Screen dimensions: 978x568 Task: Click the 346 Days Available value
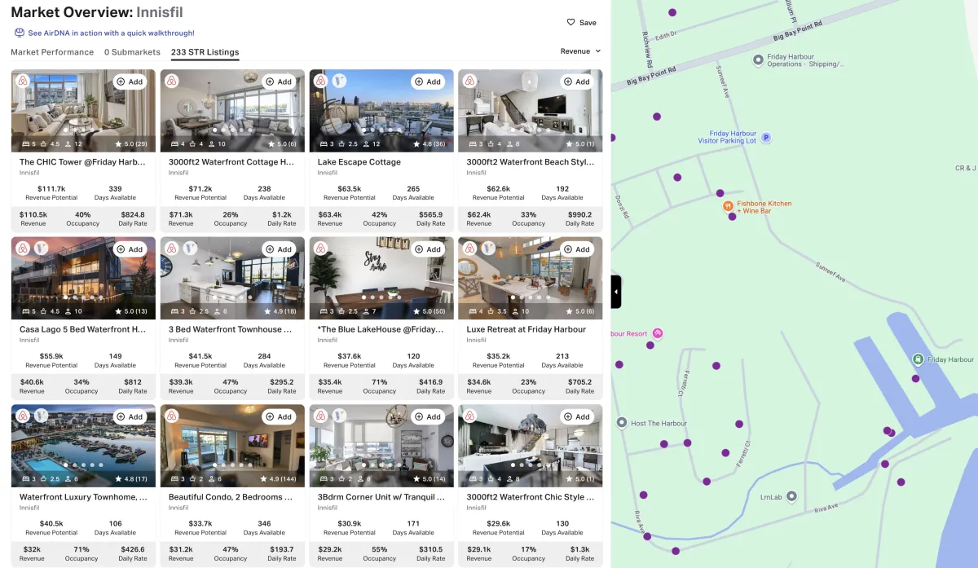click(x=264, y=524)
